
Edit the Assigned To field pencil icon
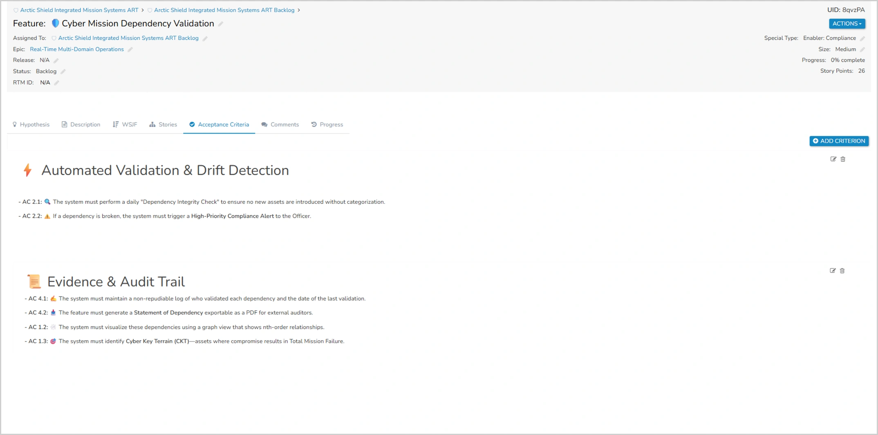(205, 38)
